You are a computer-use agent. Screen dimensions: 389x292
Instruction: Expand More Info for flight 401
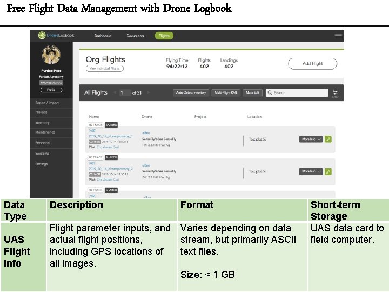tap(311, 171)
